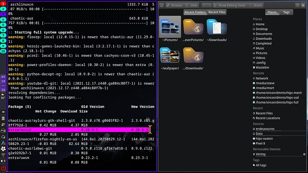Open the Share menu in Gwenview
This screenshot has width=308, height=173.
coord(255,5)
